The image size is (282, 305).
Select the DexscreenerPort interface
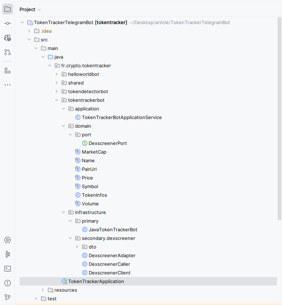107,144
